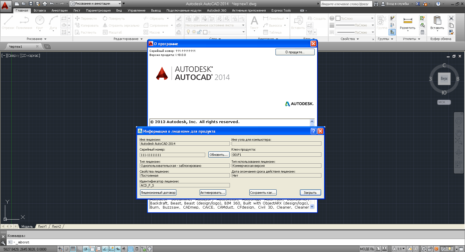
Task: Click the Help question mark icon in title bar
Action: [x=438, y=4]
